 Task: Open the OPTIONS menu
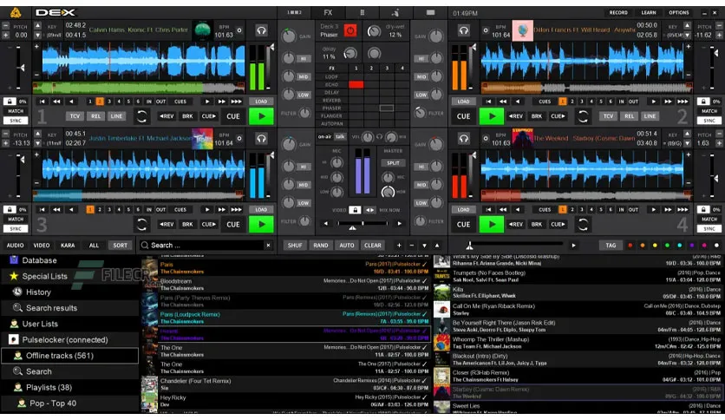coord(678,13)
